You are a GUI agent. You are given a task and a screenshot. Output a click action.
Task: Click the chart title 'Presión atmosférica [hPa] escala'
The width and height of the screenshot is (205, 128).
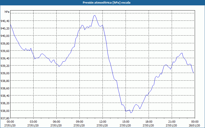point(107,3)
